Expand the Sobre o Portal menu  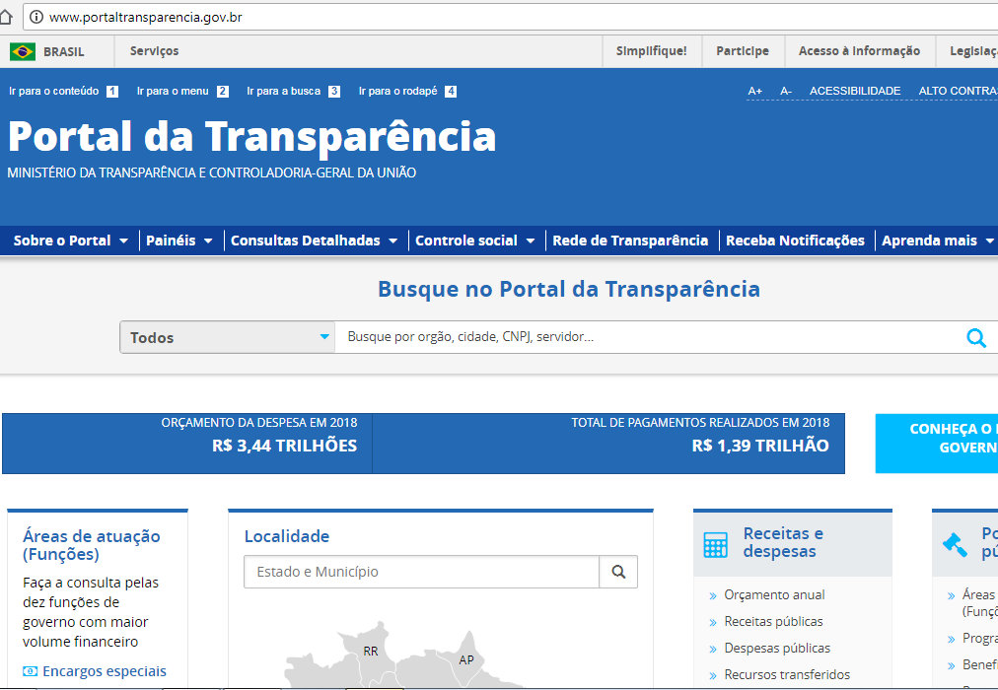click(71, 241)
